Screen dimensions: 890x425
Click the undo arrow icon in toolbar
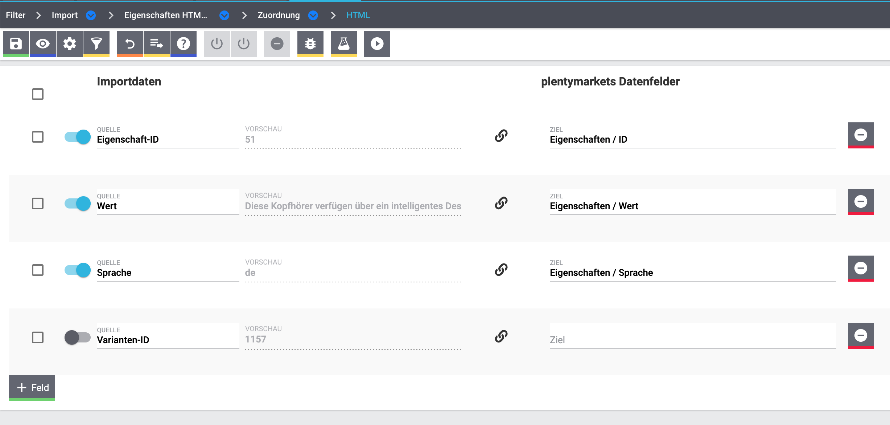click(130, 44)
